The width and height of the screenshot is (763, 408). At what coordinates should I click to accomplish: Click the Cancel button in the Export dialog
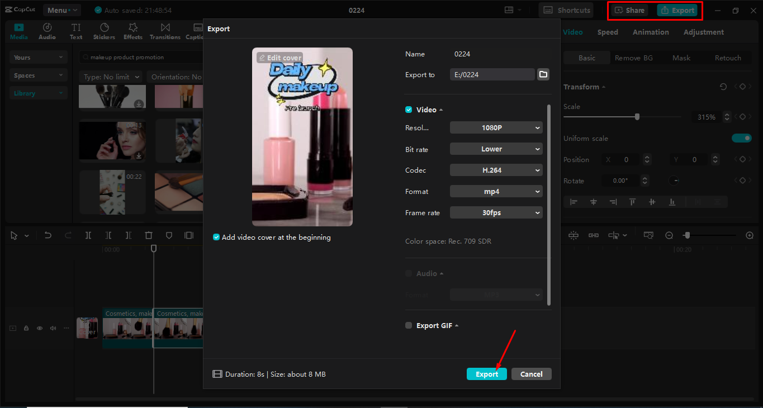531,373
